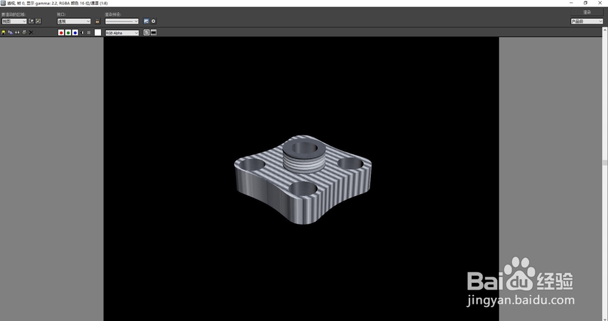
Task: Click the Auto Region Selected icon
Action: pyautogui.click(x=38, y=21)
